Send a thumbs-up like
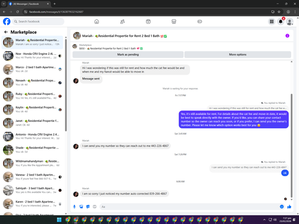The width and height of the screenshot is (299, 224). pyautogui.click(x=289, y=207)
